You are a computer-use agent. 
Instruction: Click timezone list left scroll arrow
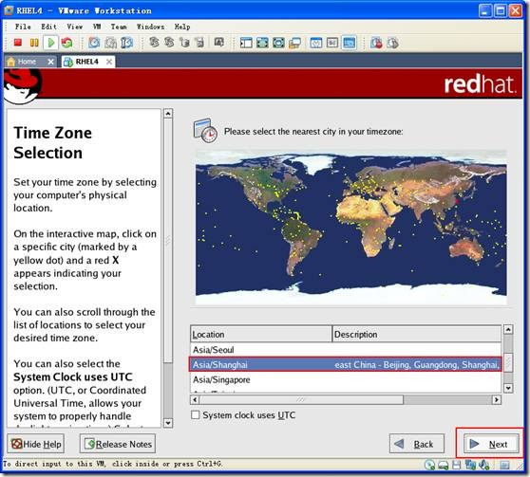coord(195,399)
